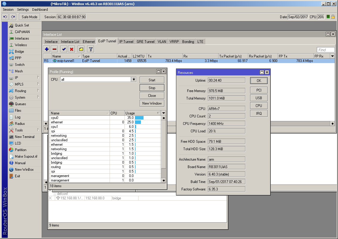Click the red X Disable icon
Image resolution: width=338 pixels, height=239 pixels.
(x=71, y=49)
